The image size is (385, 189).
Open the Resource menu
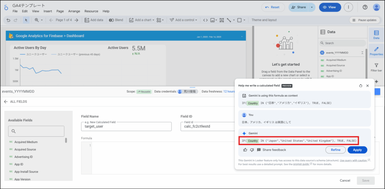pos(91,11)
